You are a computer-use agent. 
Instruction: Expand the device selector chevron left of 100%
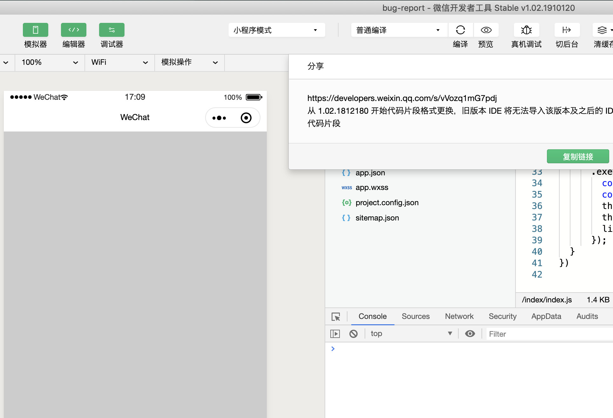(x=6, y=63)
